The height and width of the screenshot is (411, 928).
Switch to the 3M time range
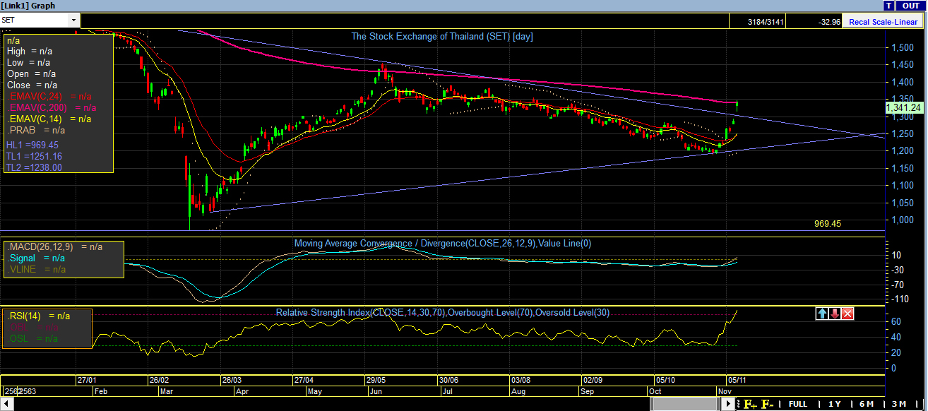pos(898,404)
